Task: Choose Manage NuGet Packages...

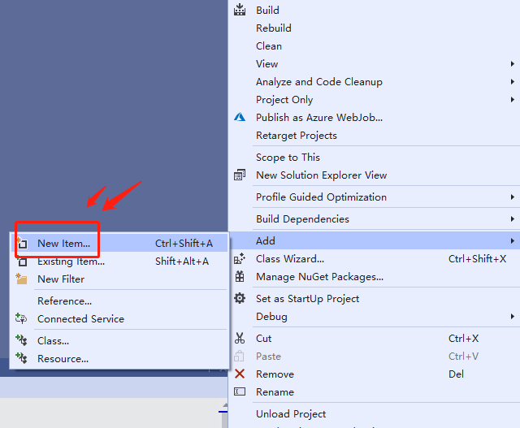Action: pos(375,276)
